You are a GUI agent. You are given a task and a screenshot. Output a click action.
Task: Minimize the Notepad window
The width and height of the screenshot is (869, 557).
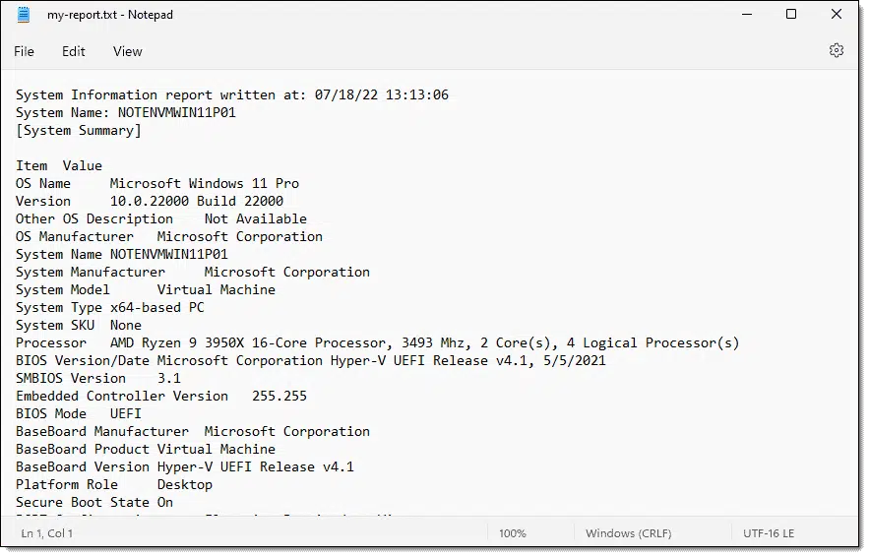(x=745, y=15)
